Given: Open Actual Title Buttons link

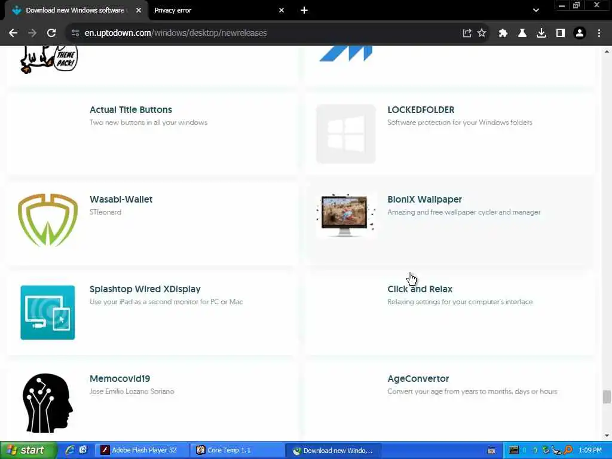Looking at the screenshot, I should tap(131, 110).
